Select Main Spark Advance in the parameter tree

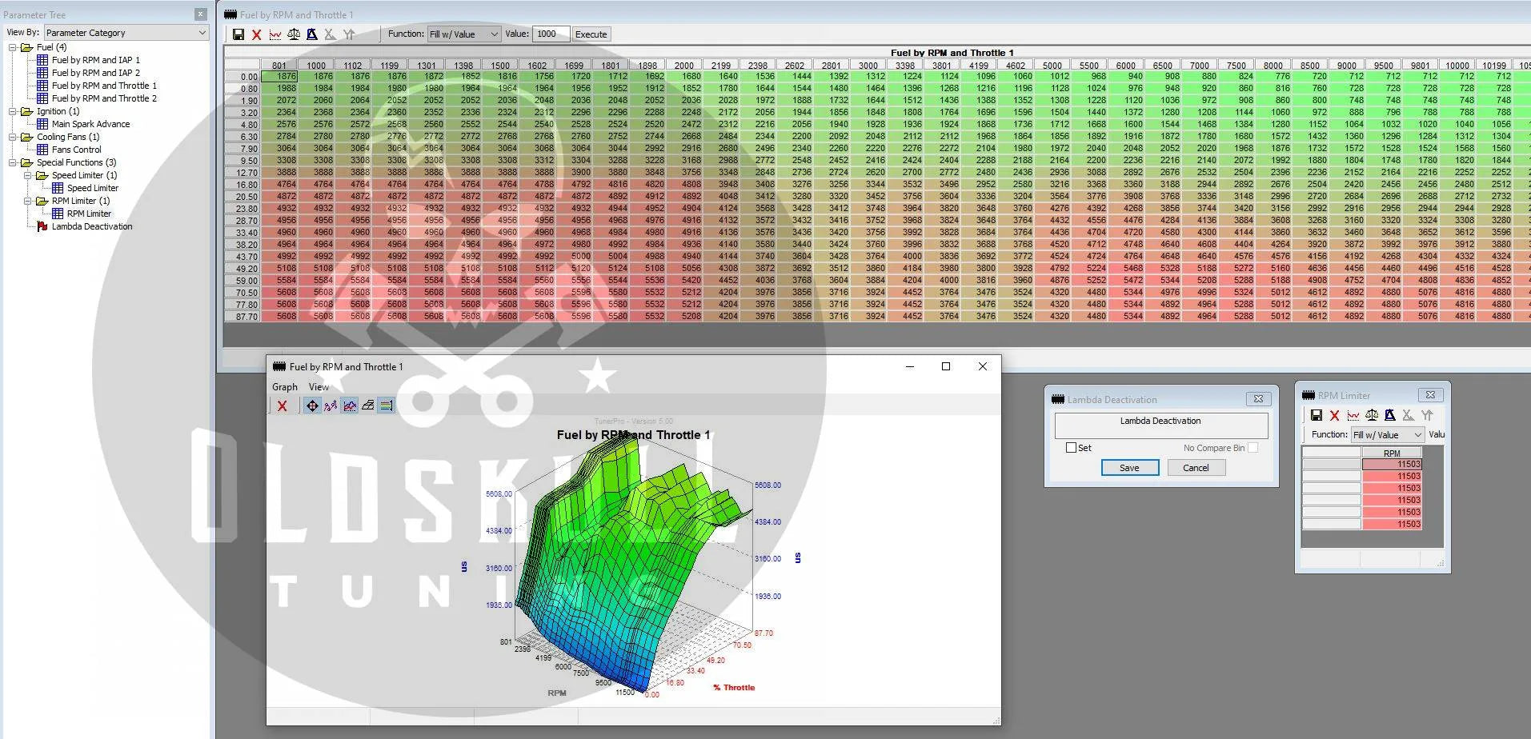click(90, 124)
